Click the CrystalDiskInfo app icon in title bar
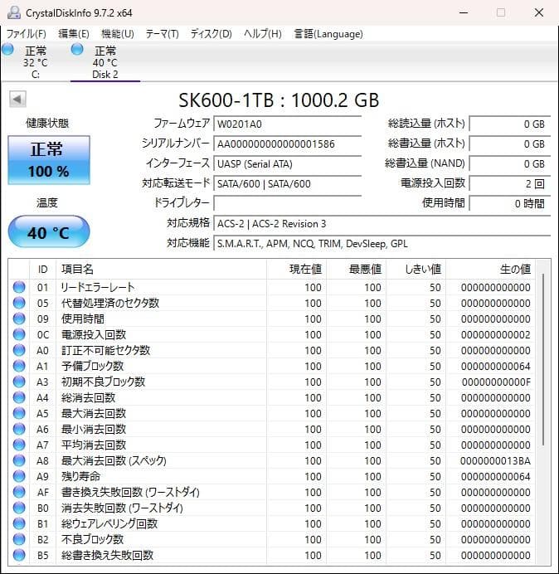Image resolution: width=559 pixels, height=574 pixels. pos(14,12)
